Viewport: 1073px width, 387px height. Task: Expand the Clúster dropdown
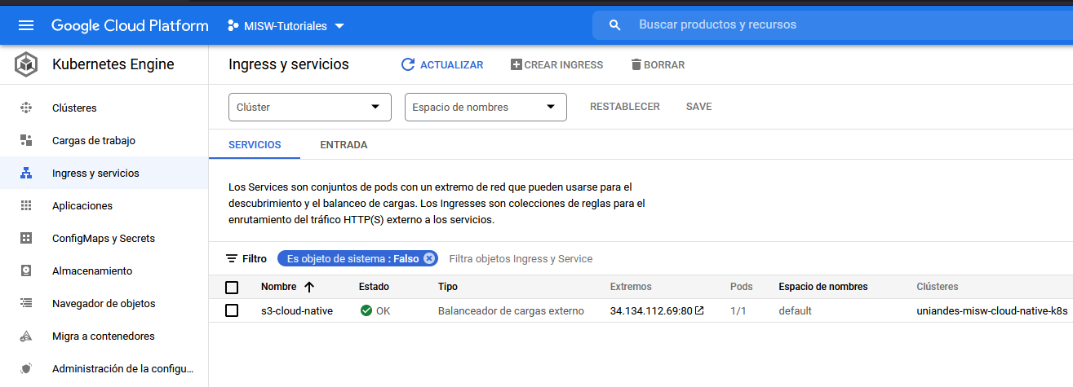click(308, 107)
